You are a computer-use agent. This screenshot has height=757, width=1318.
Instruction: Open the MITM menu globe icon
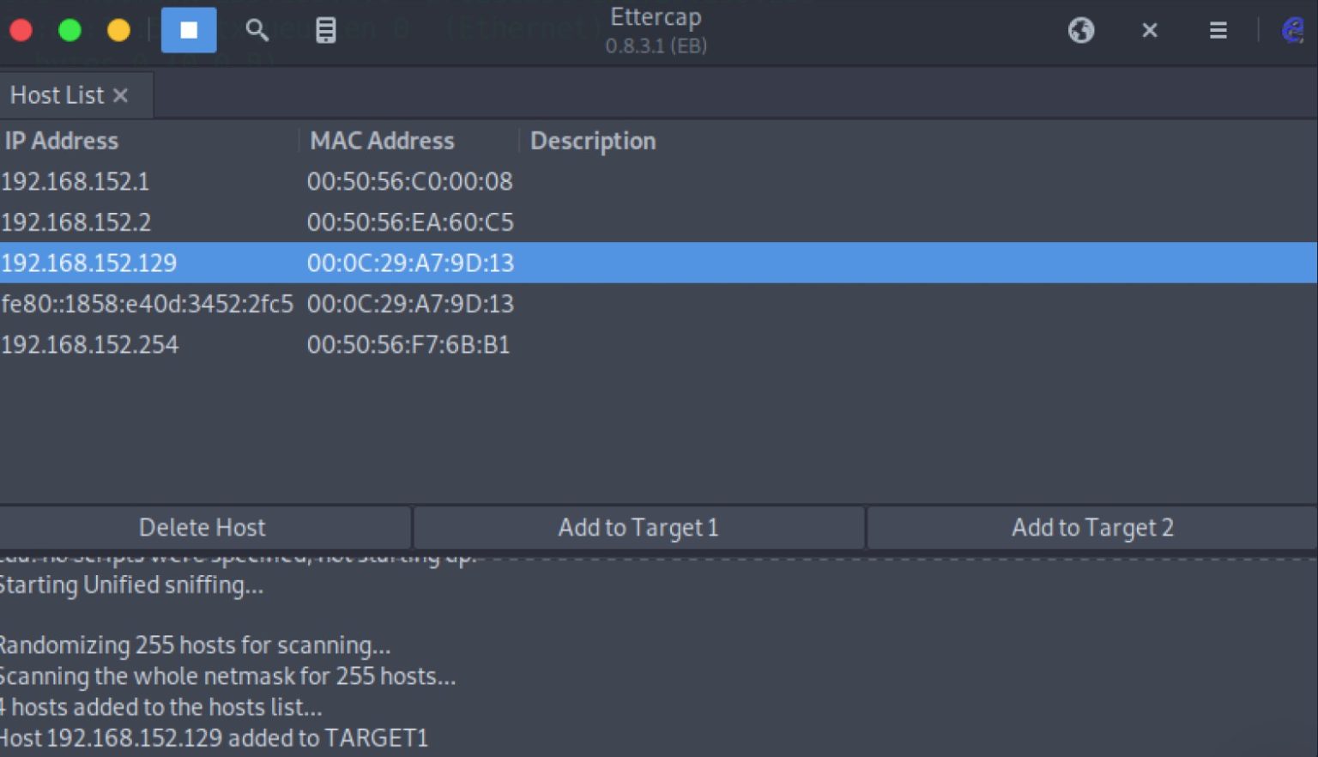[x=1081, y=30]
